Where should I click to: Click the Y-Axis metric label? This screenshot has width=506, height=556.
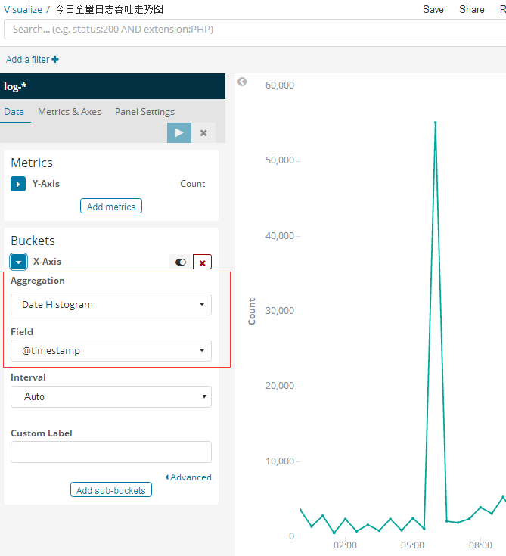pyautogui.click(x=46, y=184)
